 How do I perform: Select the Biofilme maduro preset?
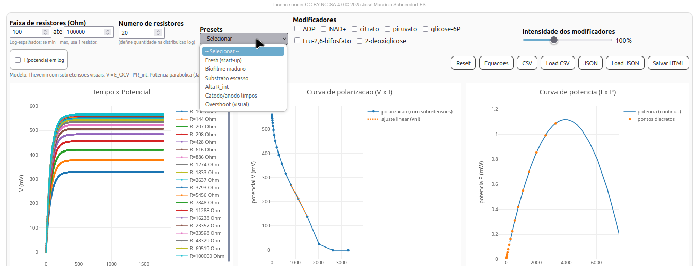(x=225, y=69)
